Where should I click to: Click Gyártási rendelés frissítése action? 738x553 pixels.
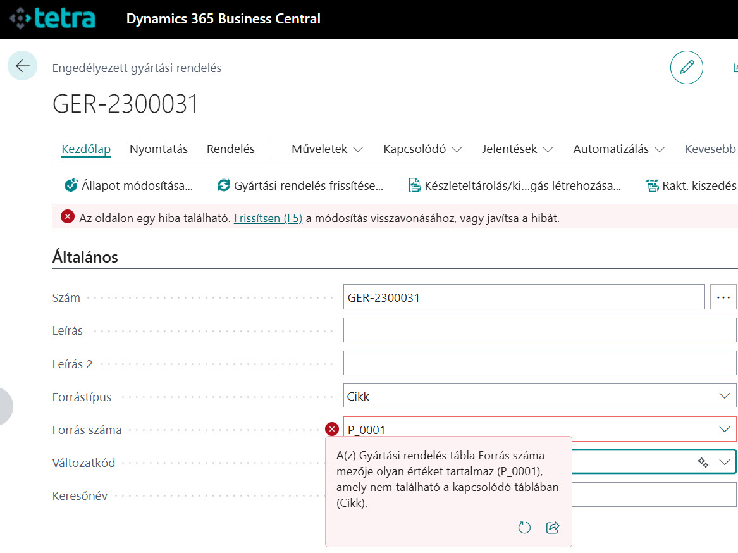(300, 185)
